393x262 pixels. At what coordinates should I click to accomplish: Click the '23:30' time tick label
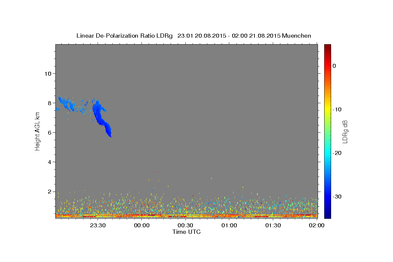(98, 225)
